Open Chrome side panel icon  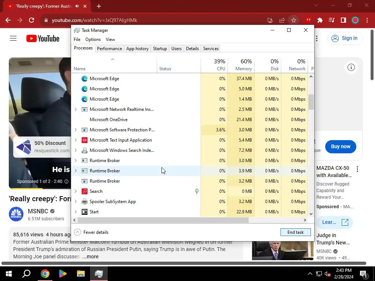point(344,20)
